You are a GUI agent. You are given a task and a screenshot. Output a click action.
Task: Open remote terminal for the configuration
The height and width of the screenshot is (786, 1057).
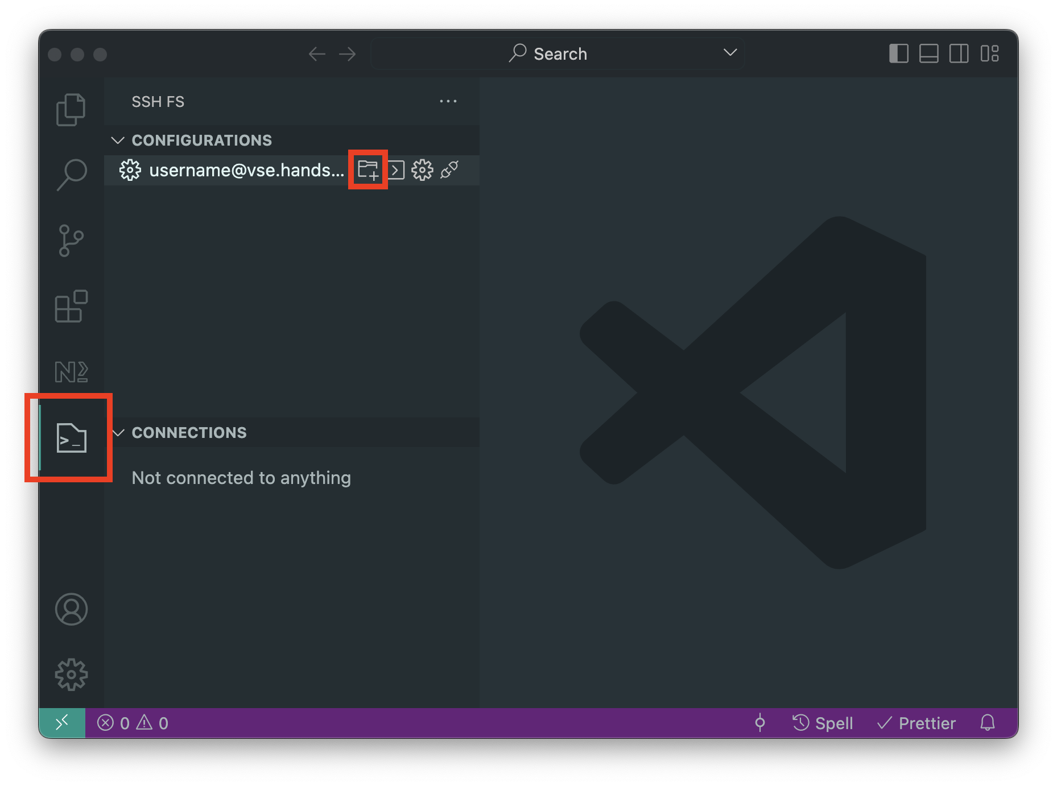396,170
